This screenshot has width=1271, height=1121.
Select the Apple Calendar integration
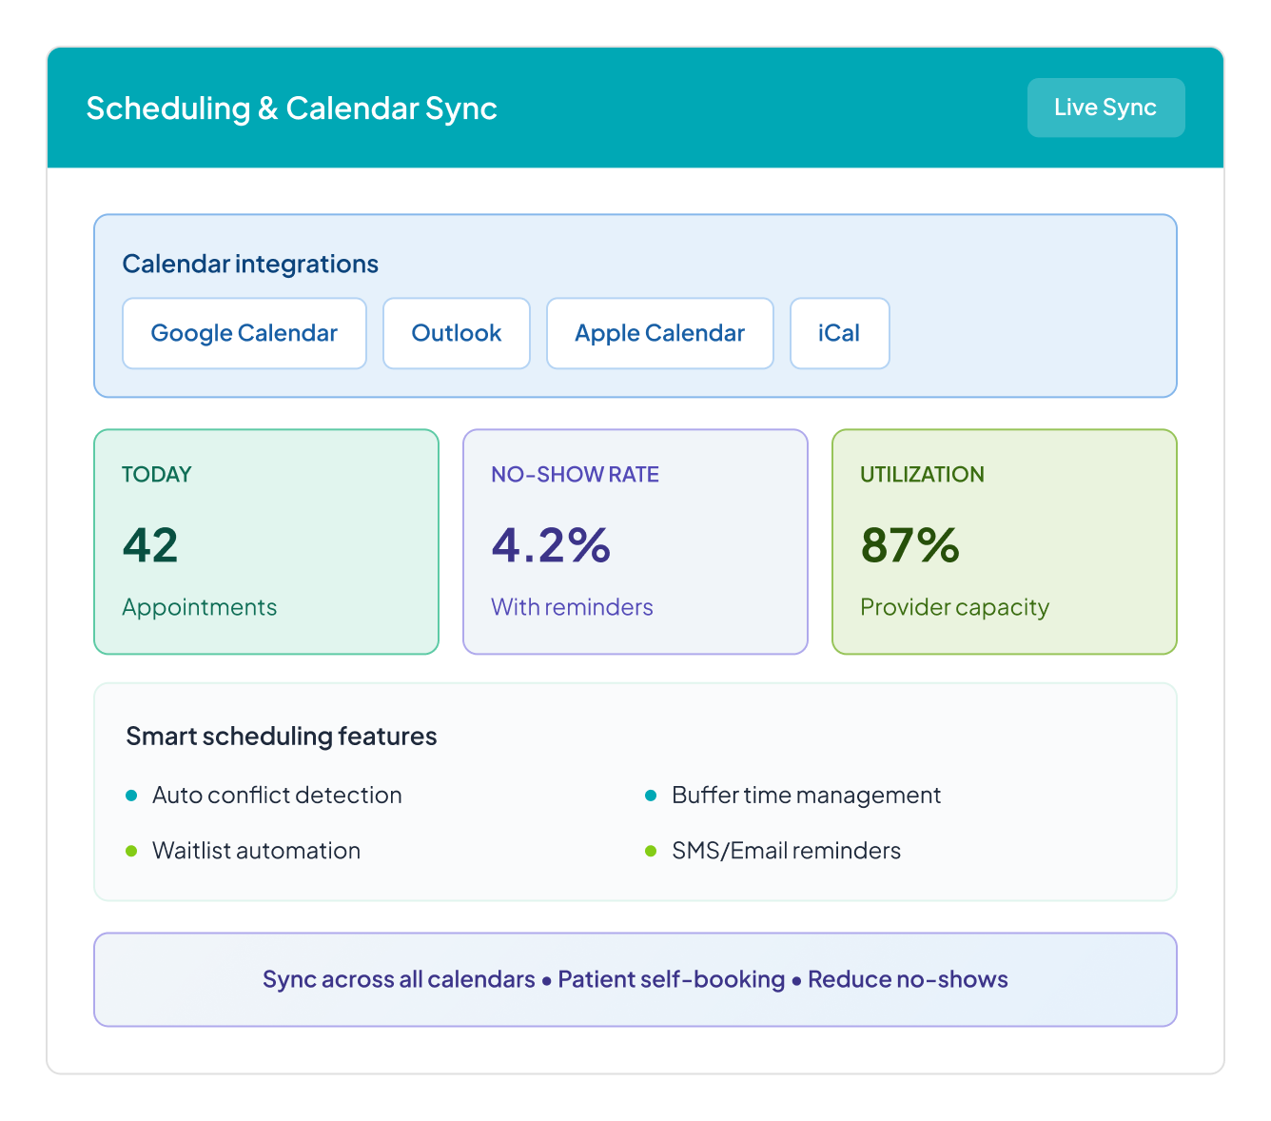click(x=659, y=333)
